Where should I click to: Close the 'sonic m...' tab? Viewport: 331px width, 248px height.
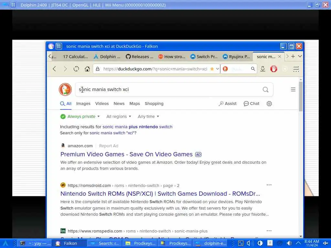pyautogui.click(x=280, y=57)
